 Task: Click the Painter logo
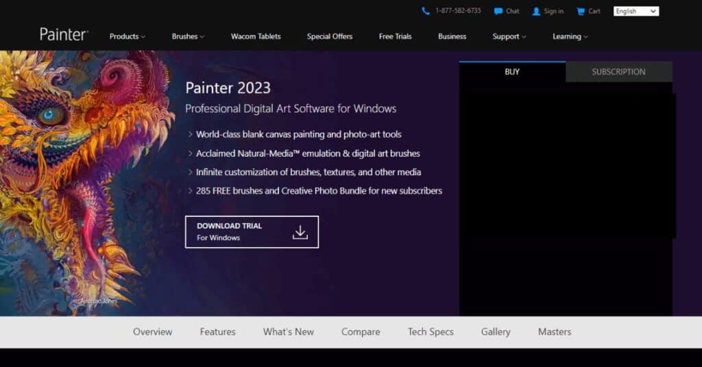(64, 34)
